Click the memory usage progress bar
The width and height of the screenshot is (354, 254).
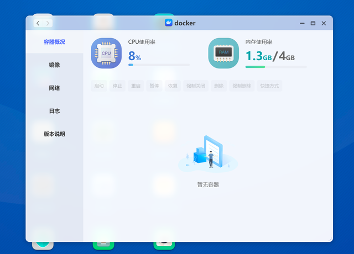click(x=276, y=67)
